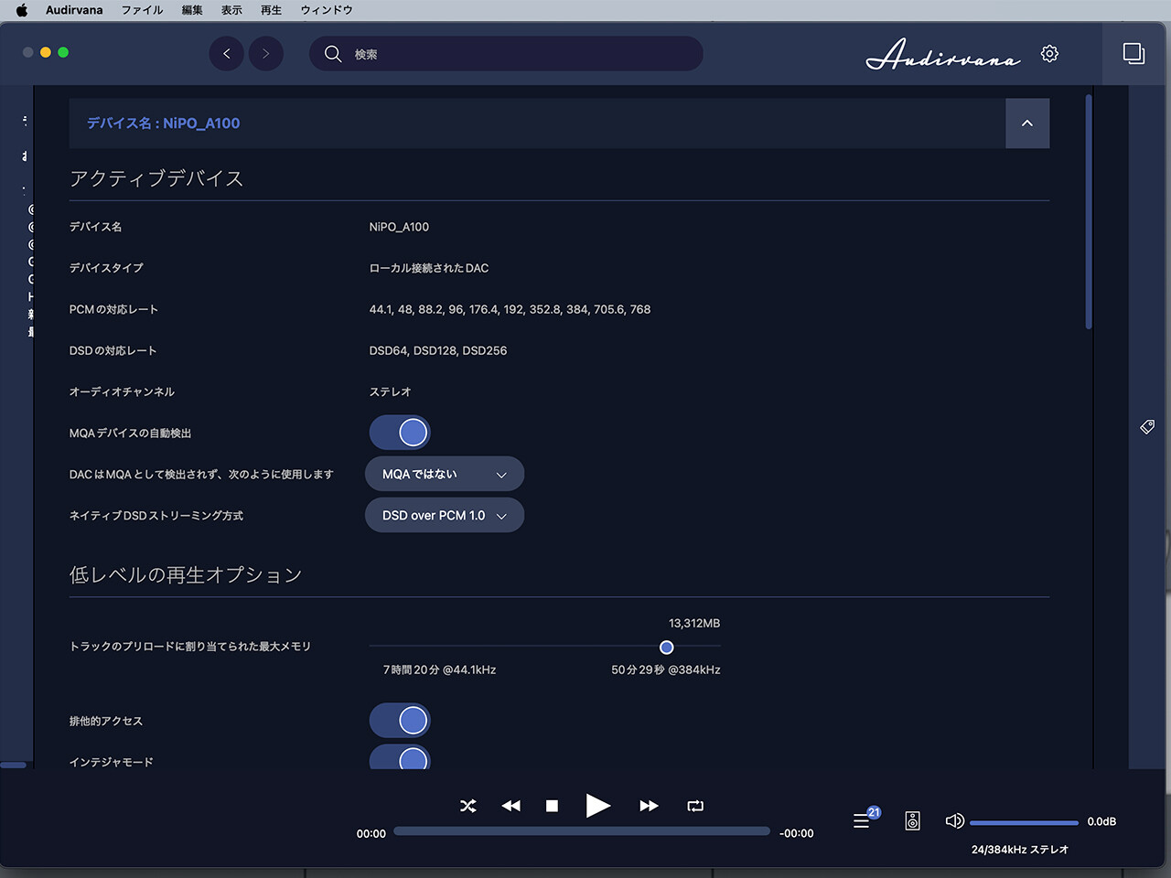Click the 7時間20分 @44.1kHz label
Image resolution: width=1171 pixels, height=878 pixels.
pos(440,670)
